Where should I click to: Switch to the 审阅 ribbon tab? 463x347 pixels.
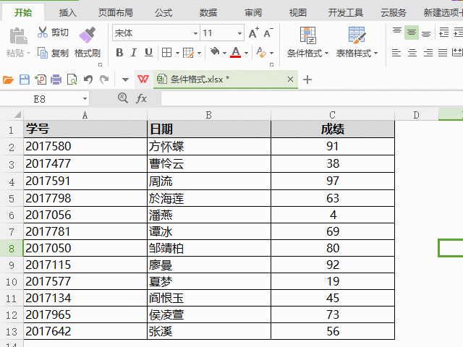253,13
